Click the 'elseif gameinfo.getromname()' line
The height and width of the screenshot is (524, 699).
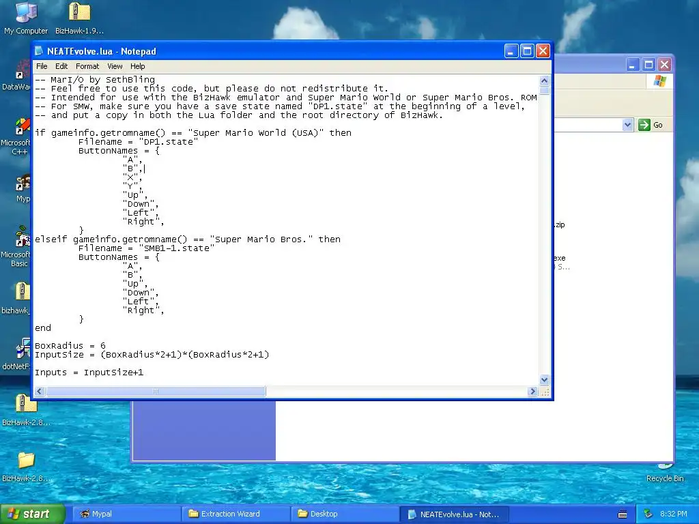(188, 239)
